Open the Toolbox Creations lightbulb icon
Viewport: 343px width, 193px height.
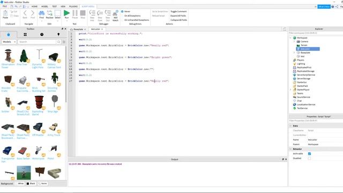click(58, 34)
